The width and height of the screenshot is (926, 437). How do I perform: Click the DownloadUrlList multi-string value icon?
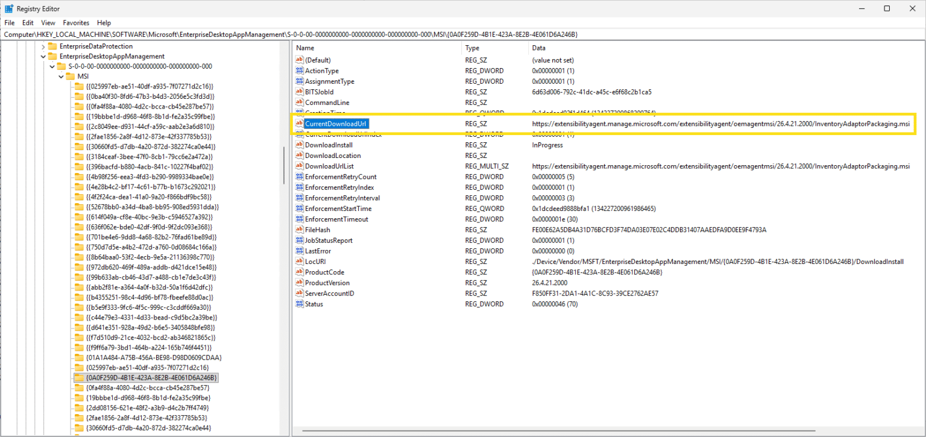pos(300,166)
